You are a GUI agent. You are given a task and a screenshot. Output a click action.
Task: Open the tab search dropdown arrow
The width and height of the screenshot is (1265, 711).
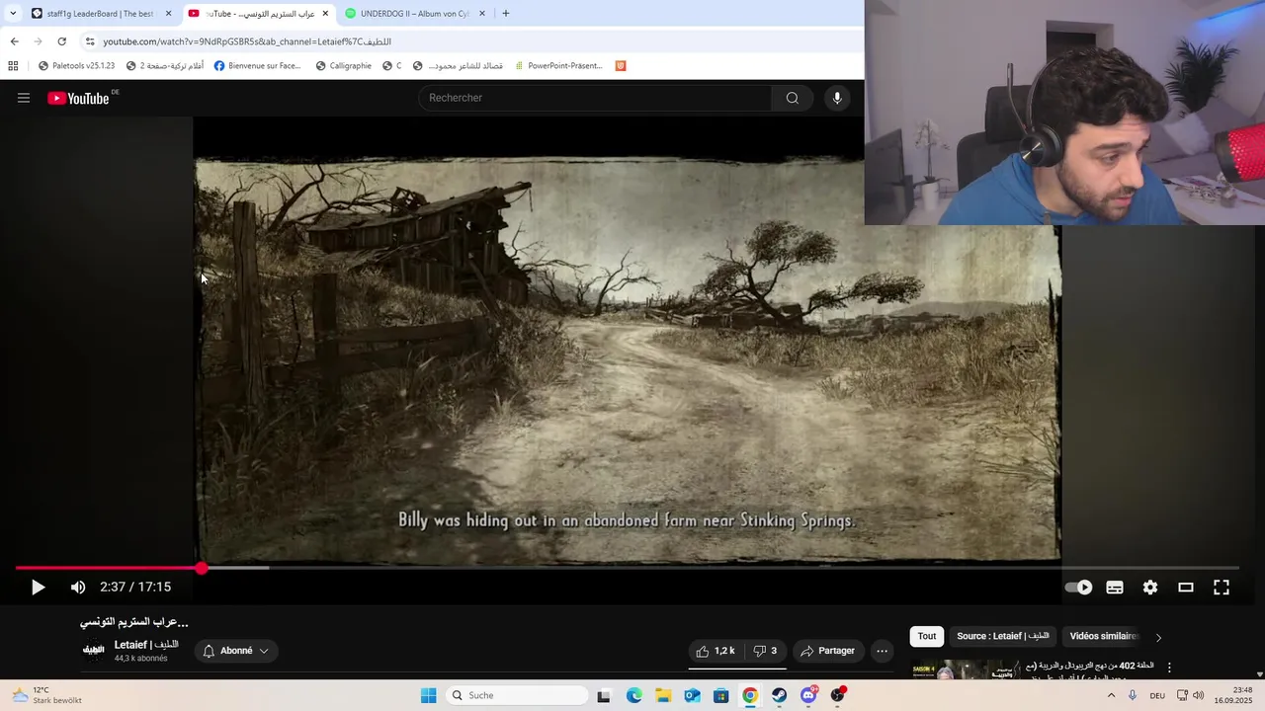[x=12, y=14]
